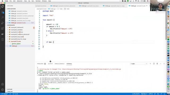This screenshot has width=170, height=95.
Task: Click the master branch indicator in status bar
Action: 5,94
